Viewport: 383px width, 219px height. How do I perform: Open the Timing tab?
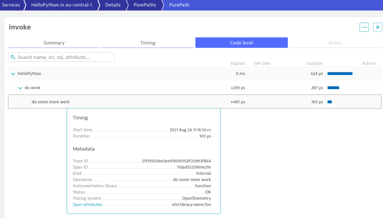point(148,43)
